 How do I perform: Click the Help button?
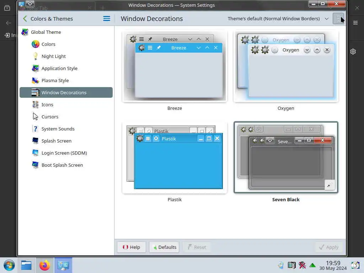[132, 247]
